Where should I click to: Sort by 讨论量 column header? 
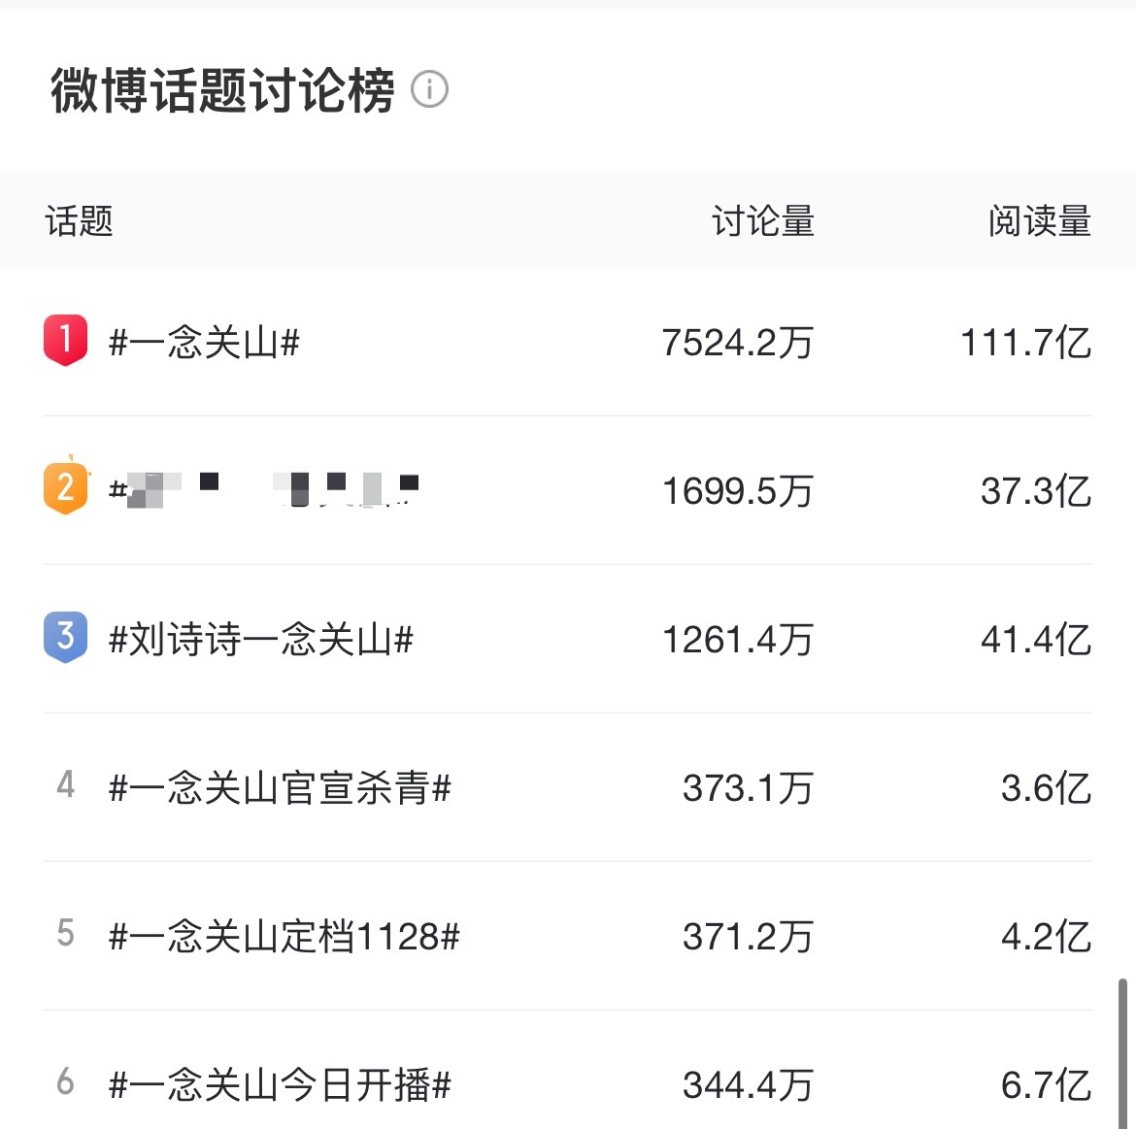pyautogui.click(x=763, y=221)
